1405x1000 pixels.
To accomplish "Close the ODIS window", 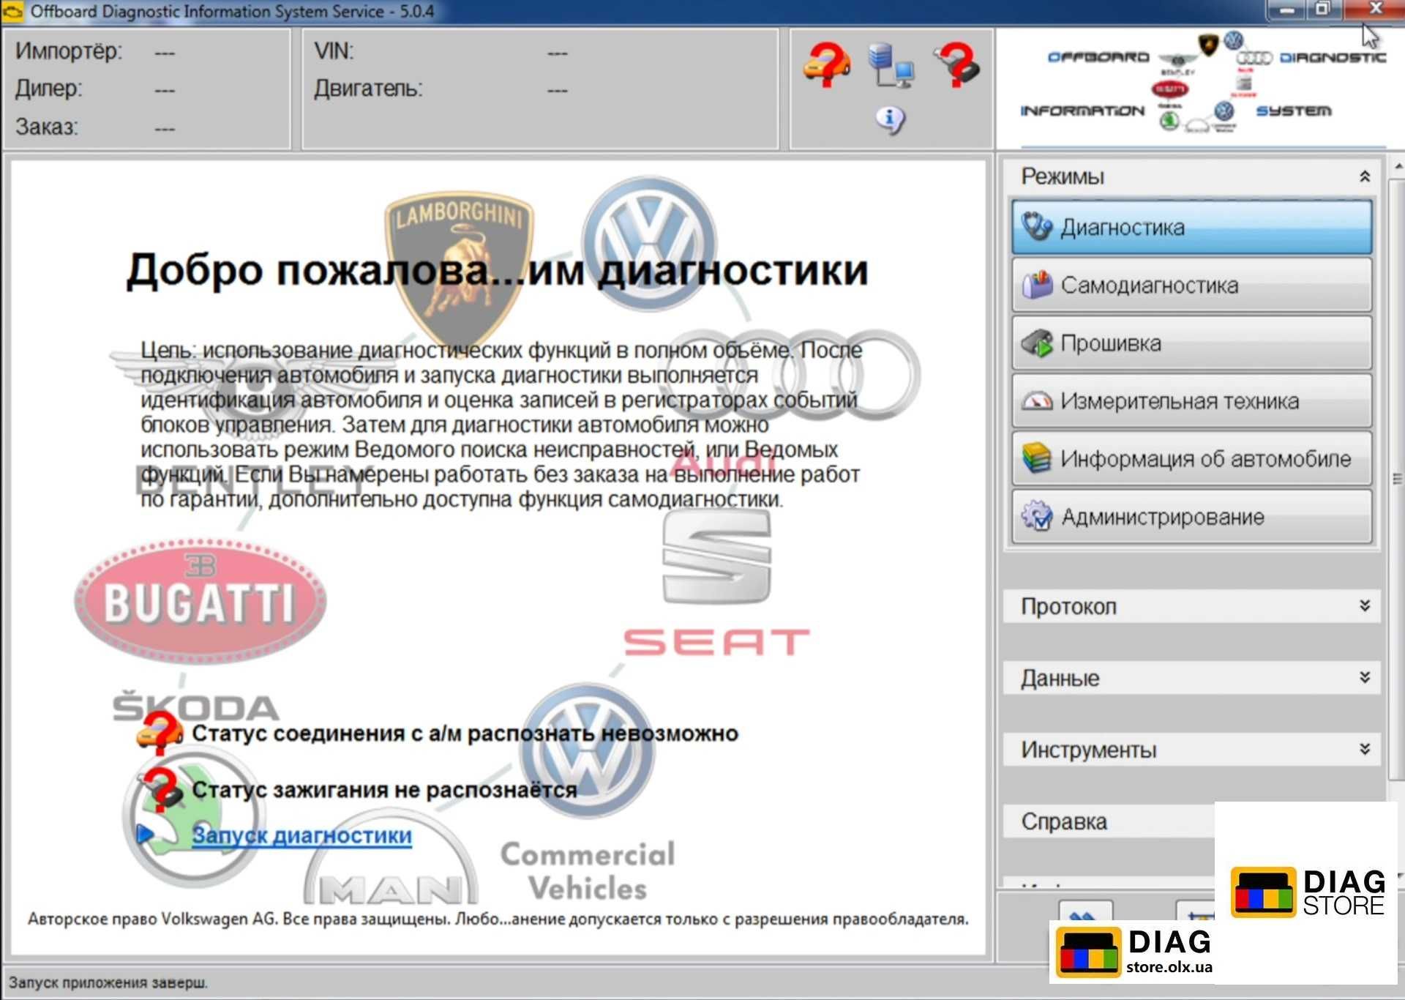I will [1374, 9].
